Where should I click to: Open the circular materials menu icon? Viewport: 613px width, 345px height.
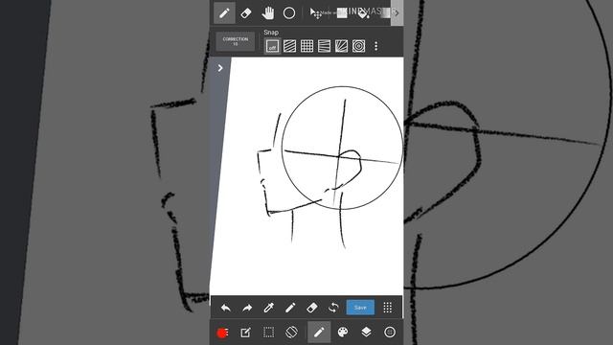(x=390, y=333)
